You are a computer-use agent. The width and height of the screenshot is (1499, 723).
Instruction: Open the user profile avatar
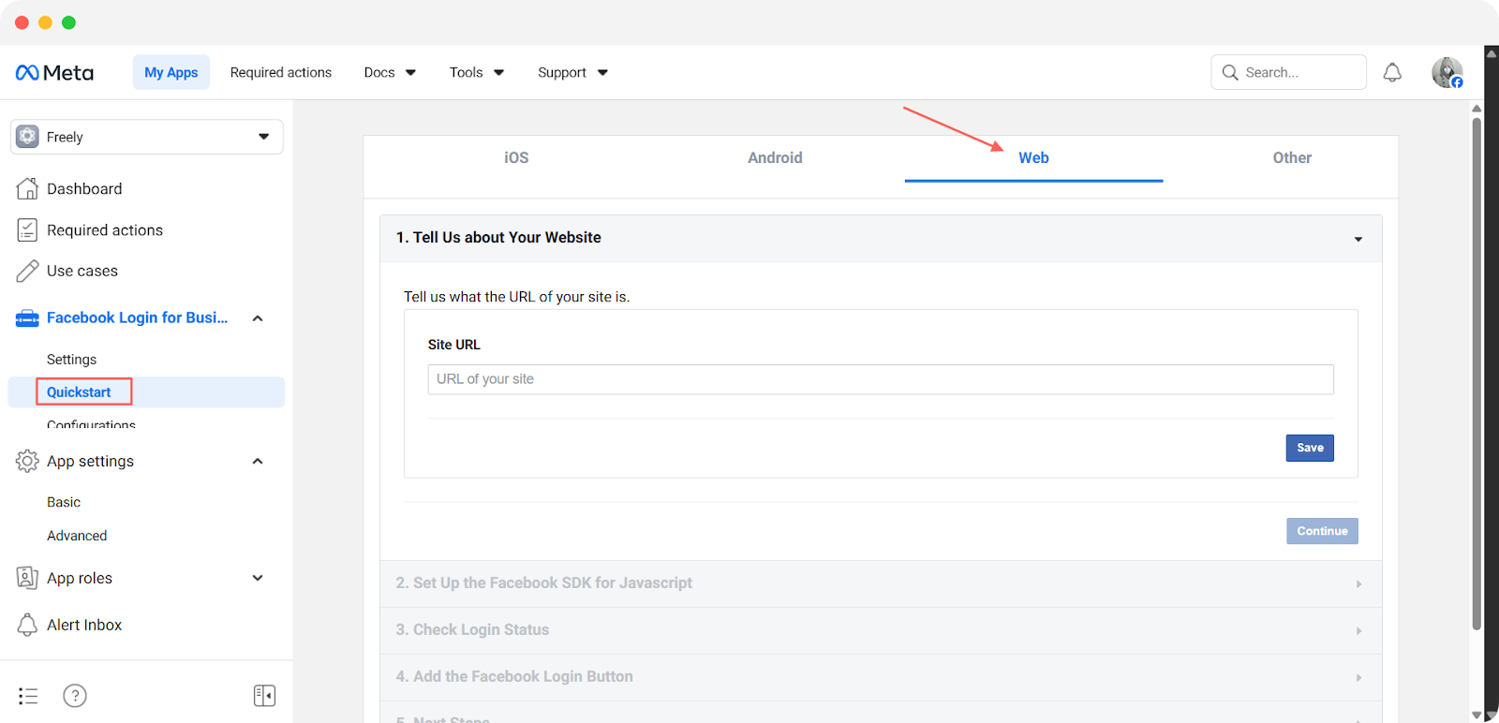(1447, 72)
